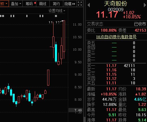This screenshot has height=122, width=147.
Task: Click the 天奇股份 stock name title
Action: click(116, 4)
